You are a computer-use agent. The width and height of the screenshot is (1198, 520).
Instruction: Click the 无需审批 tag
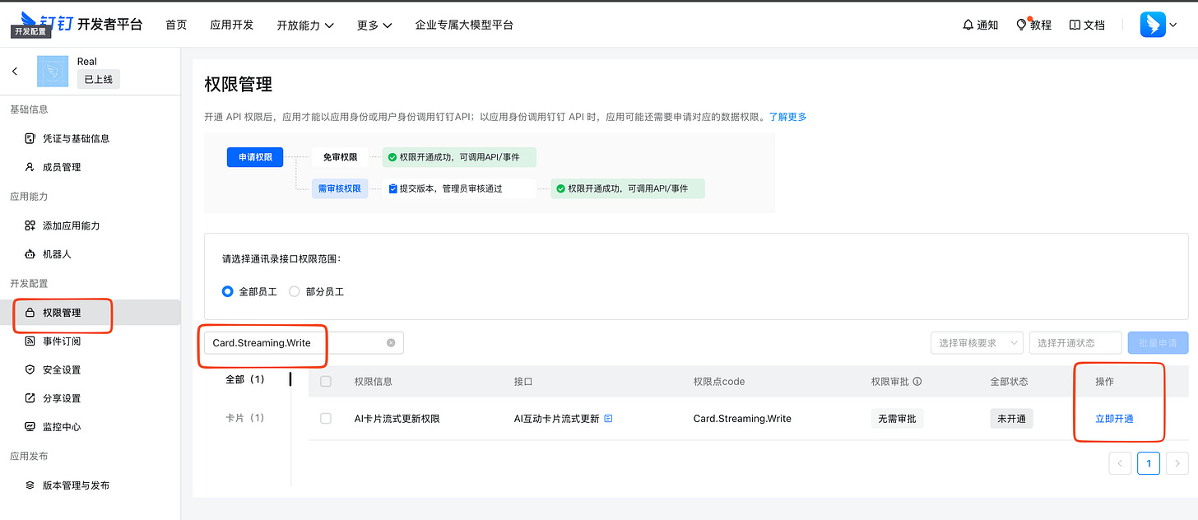pos(898,419)
